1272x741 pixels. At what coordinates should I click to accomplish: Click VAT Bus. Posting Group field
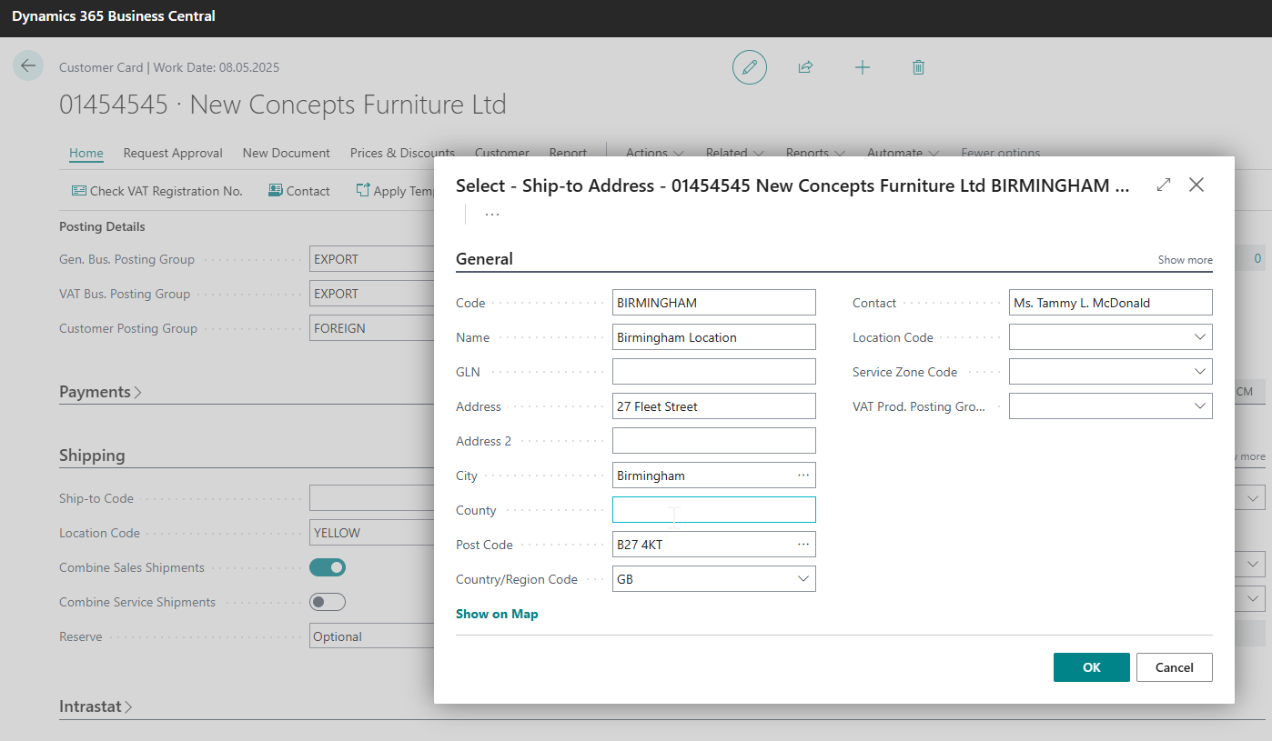pyautogui.click(x=371, y=294)
